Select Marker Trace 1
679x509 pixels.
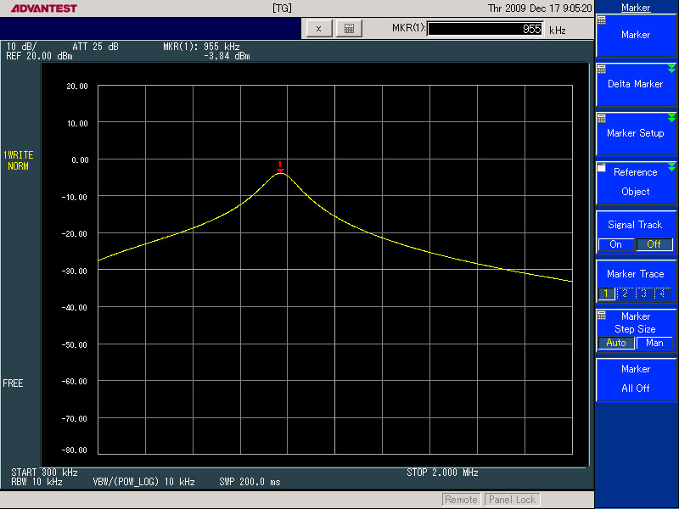607,294
